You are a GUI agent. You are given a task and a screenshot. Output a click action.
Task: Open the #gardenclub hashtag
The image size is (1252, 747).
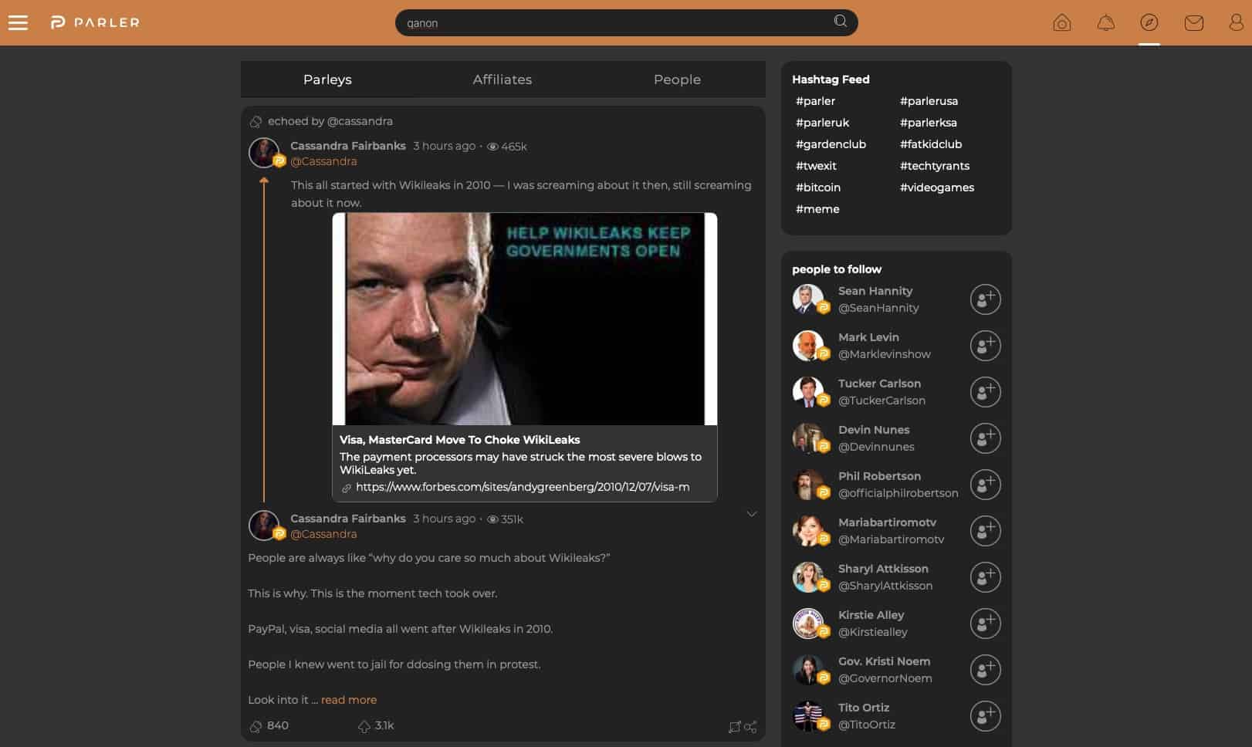point(831,144)
